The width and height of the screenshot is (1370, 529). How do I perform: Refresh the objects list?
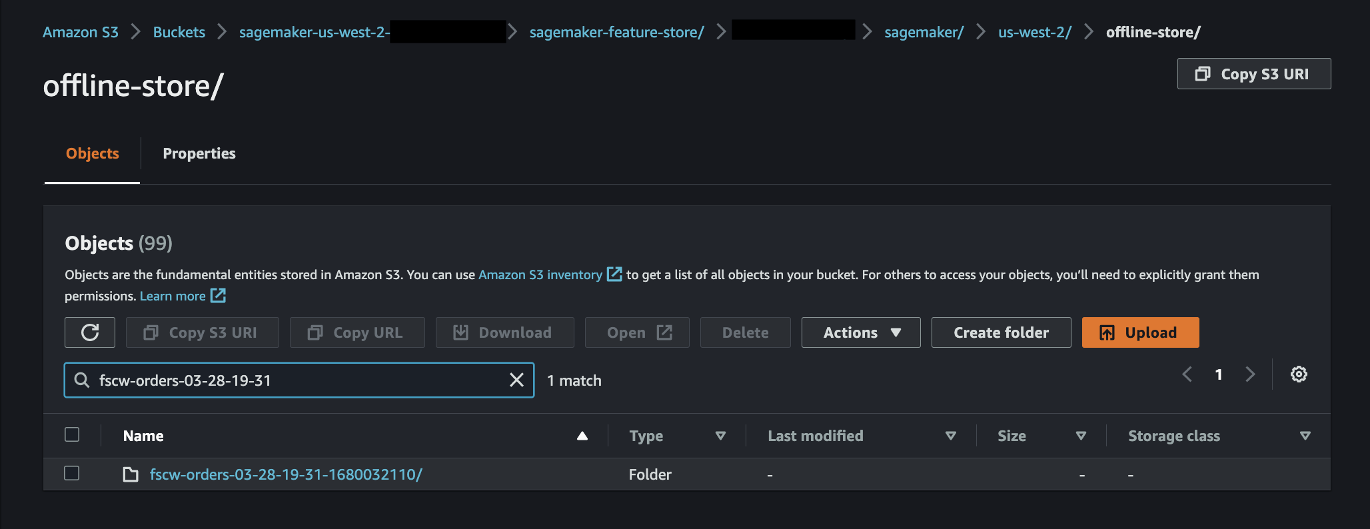click(90, 332)
